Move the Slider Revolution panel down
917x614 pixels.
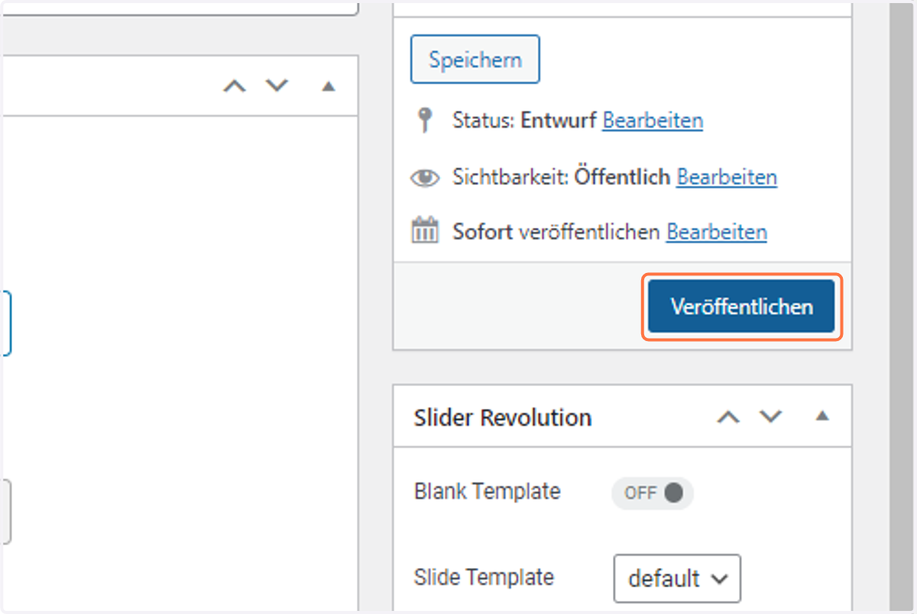[771, 417]
